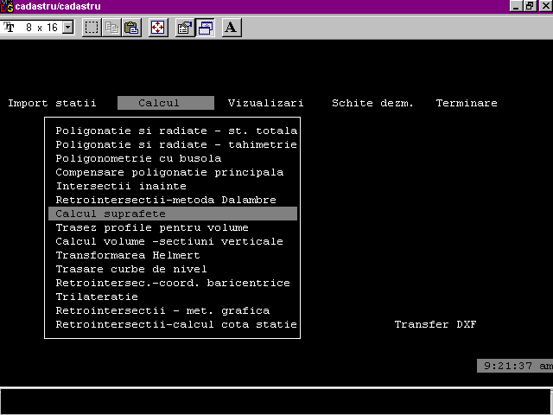The image size is (553, 415).
Task: Click the Terminare menu item
Action: (466, 103)
